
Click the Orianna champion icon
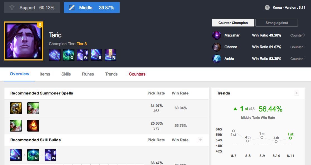pyautogui.click(x=217, y=47)
